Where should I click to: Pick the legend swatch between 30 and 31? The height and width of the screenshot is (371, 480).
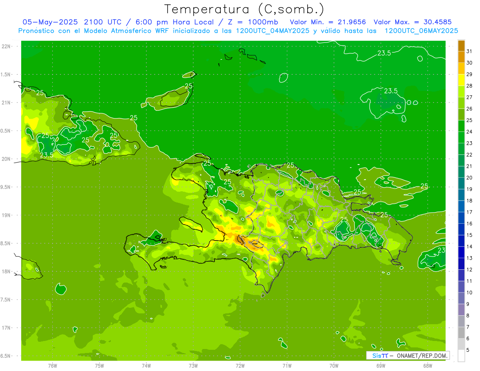(461, 57)
